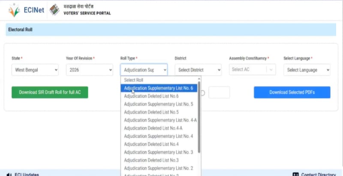Click the Voters' Service Portal emblem icon

coord(54,10)
